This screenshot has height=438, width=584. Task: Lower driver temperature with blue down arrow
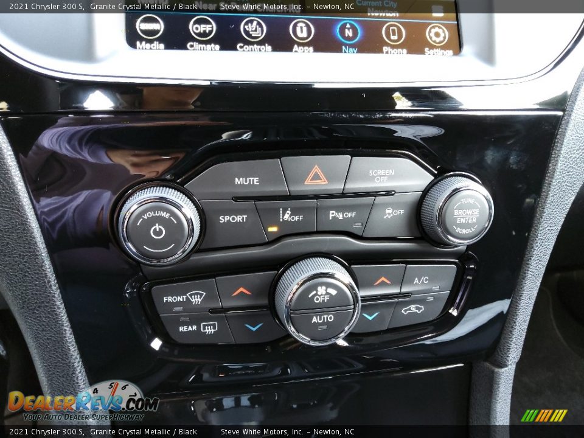pyautogui.click(x=253, y=327)
